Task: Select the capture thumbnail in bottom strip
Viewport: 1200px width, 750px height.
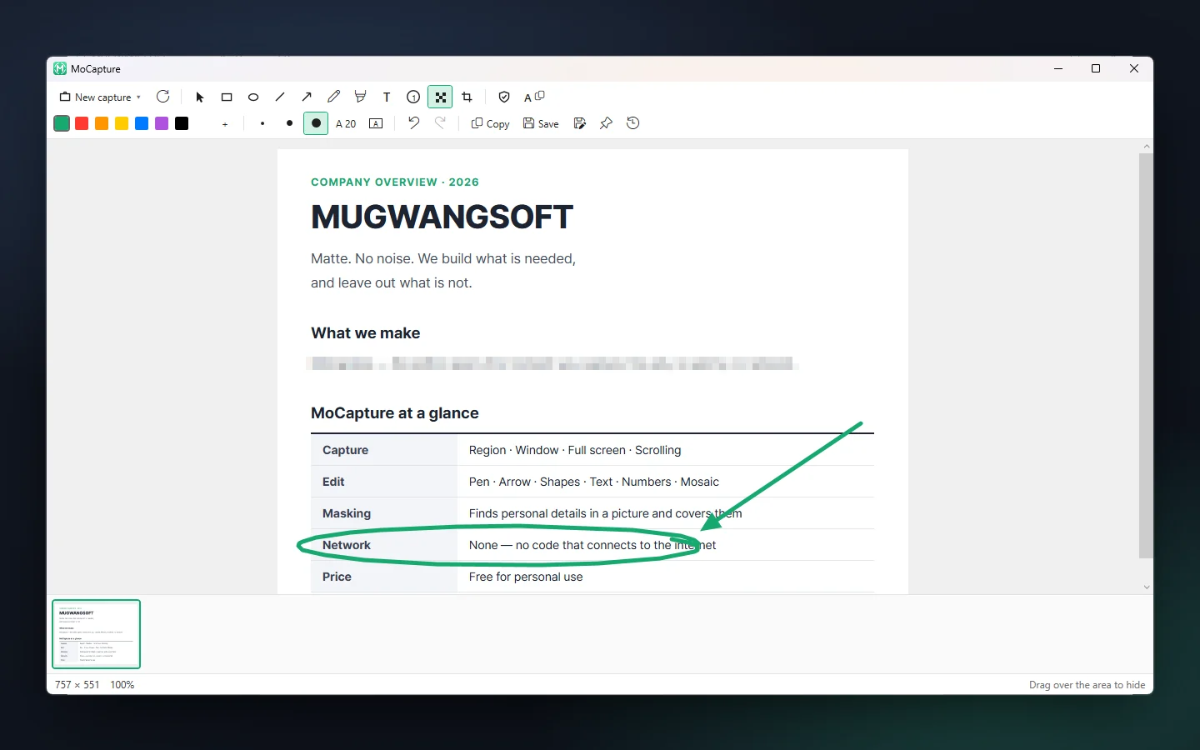Action: click(97, 634)
